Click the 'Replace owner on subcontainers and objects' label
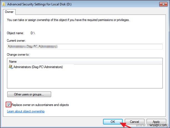 pyautogui.click(x=40, y=105)
